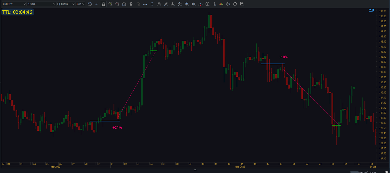Click the zoom to area magnifier icon

124,4
